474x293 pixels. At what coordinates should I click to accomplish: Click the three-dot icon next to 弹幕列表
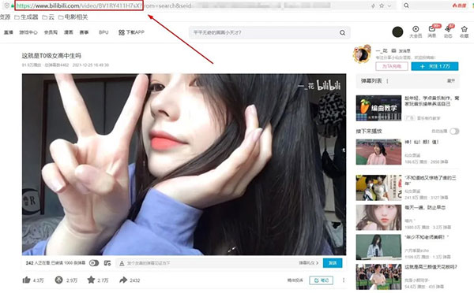pyautogui.click(x=387, y=81)
